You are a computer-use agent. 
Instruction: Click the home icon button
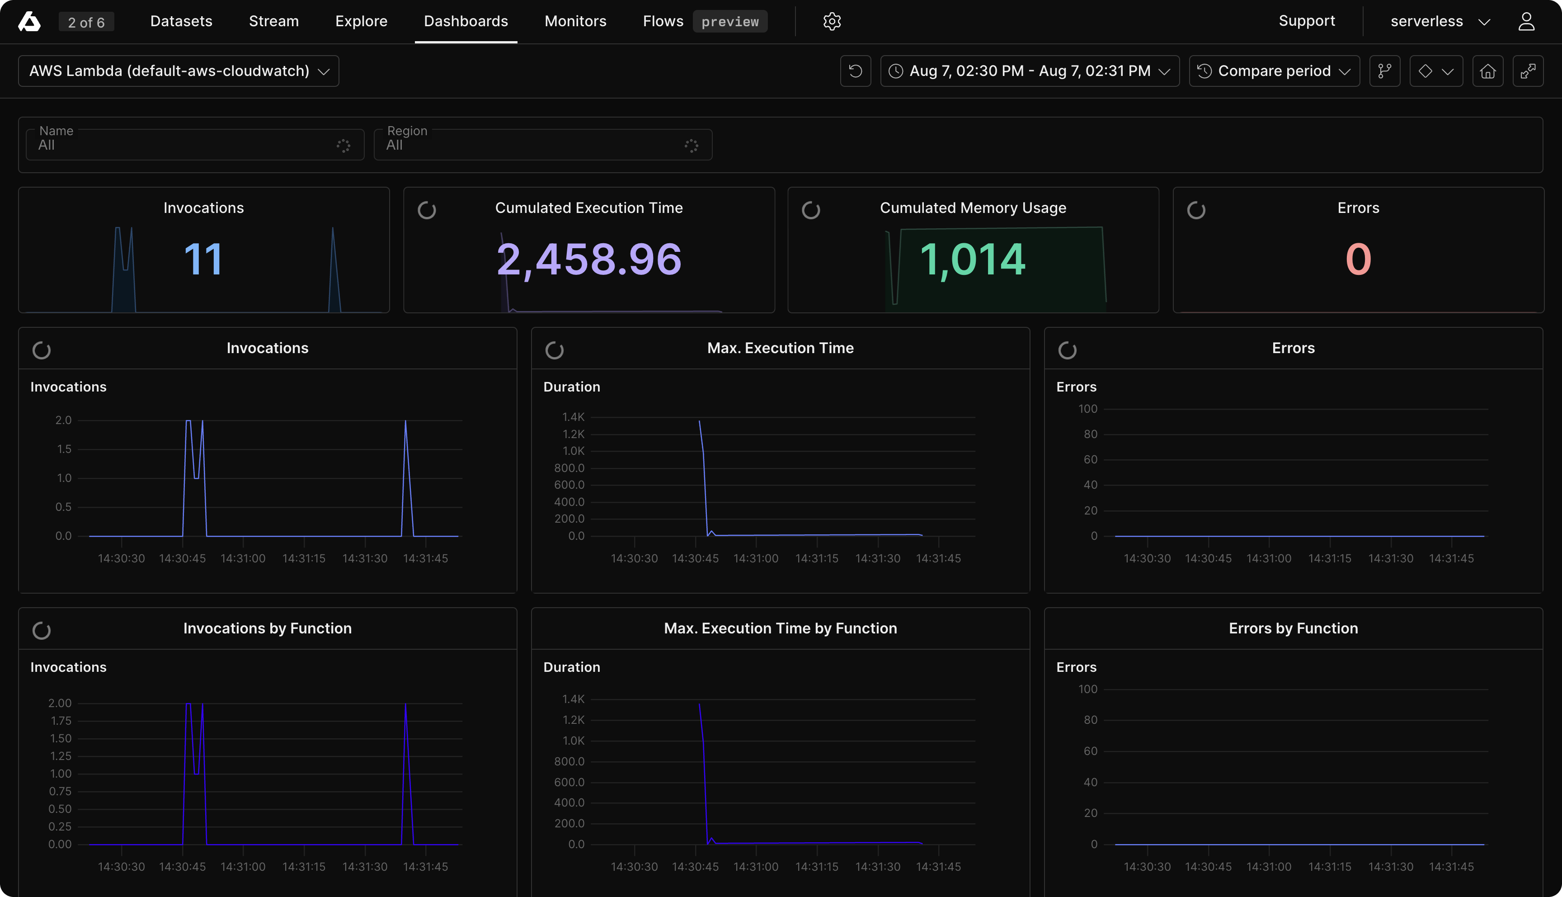(x=1487, y=71)
